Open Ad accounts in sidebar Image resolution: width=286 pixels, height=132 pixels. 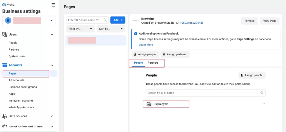(x=16, y=80)
